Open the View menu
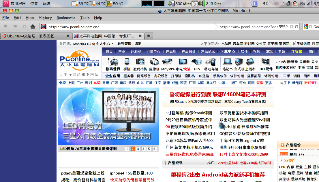319x182 pixels. [30, 18]
